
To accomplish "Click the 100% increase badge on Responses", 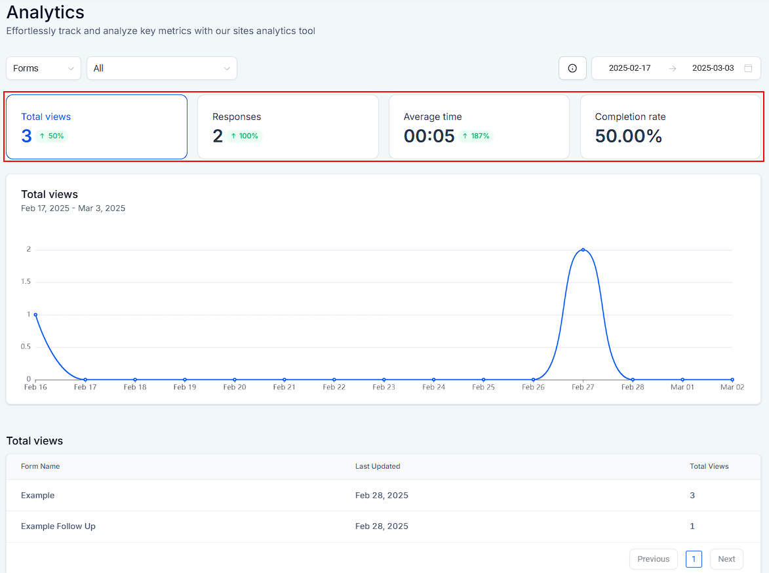I will pos(245,136).
